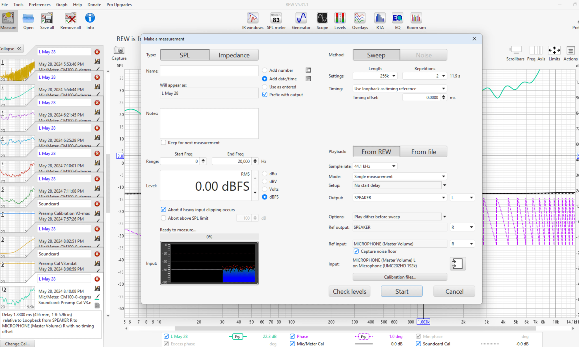Open the Generator tool
Screen dimensions: 579x347
[301, 21]
